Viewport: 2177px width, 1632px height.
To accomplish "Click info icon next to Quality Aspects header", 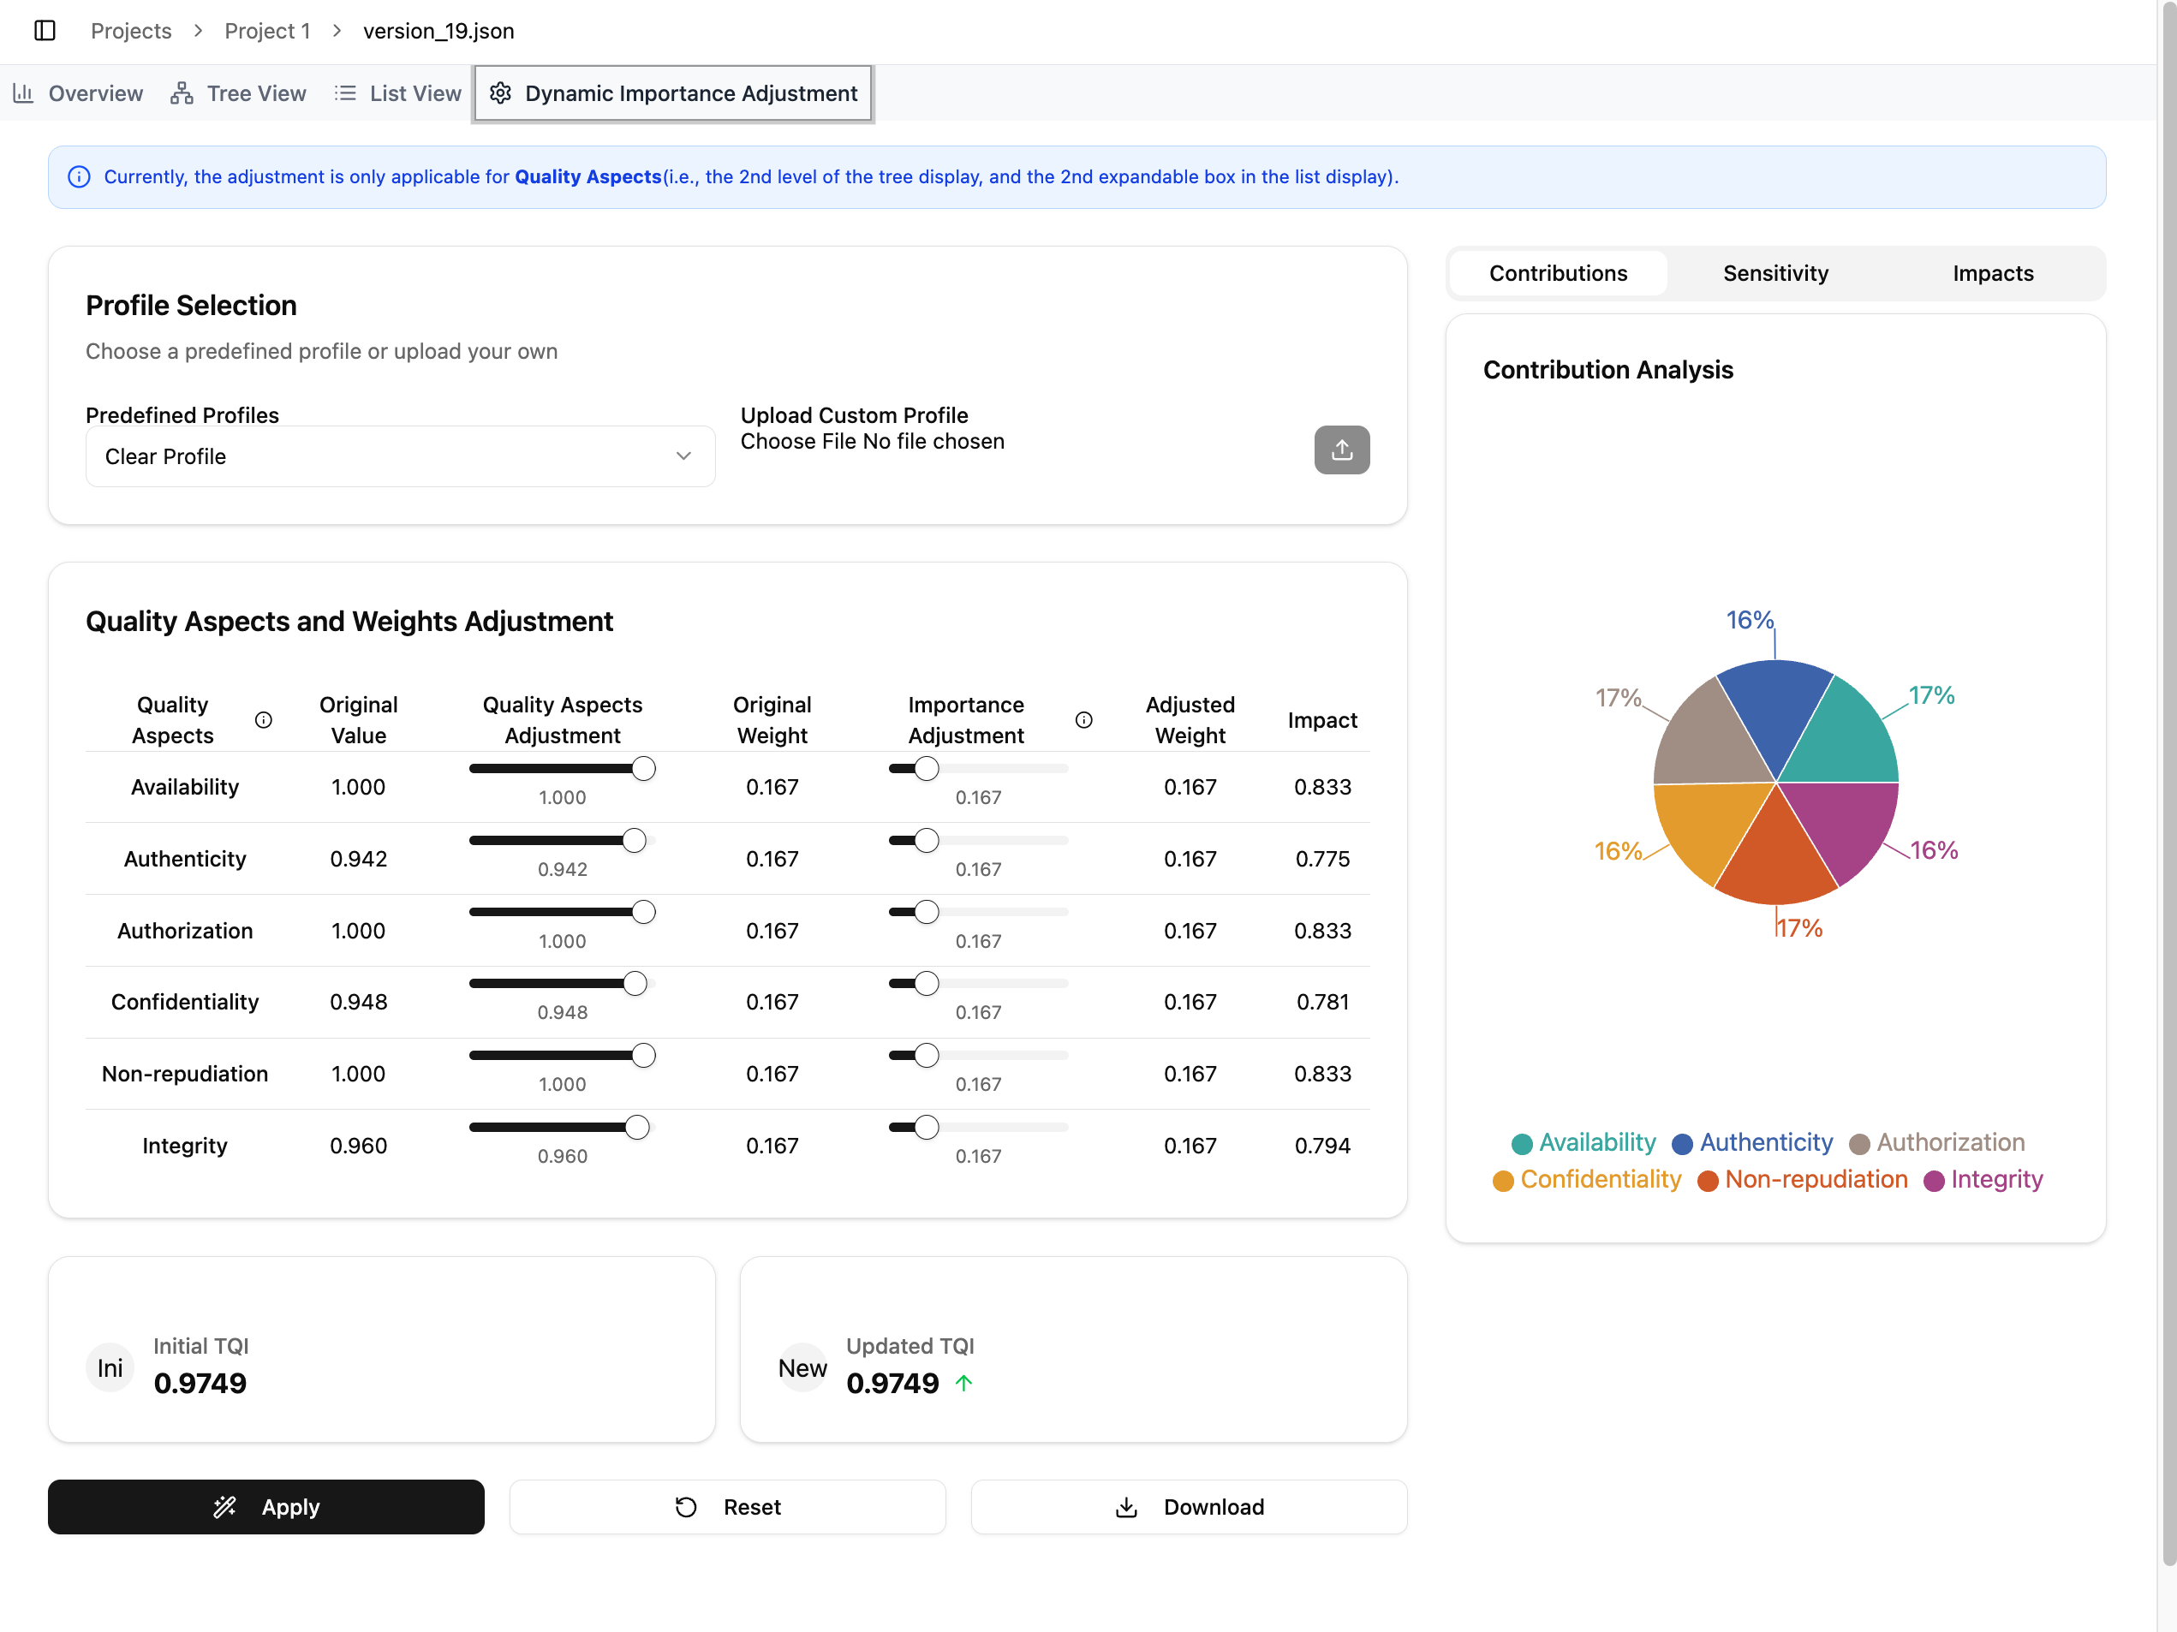I will (263, 720).
